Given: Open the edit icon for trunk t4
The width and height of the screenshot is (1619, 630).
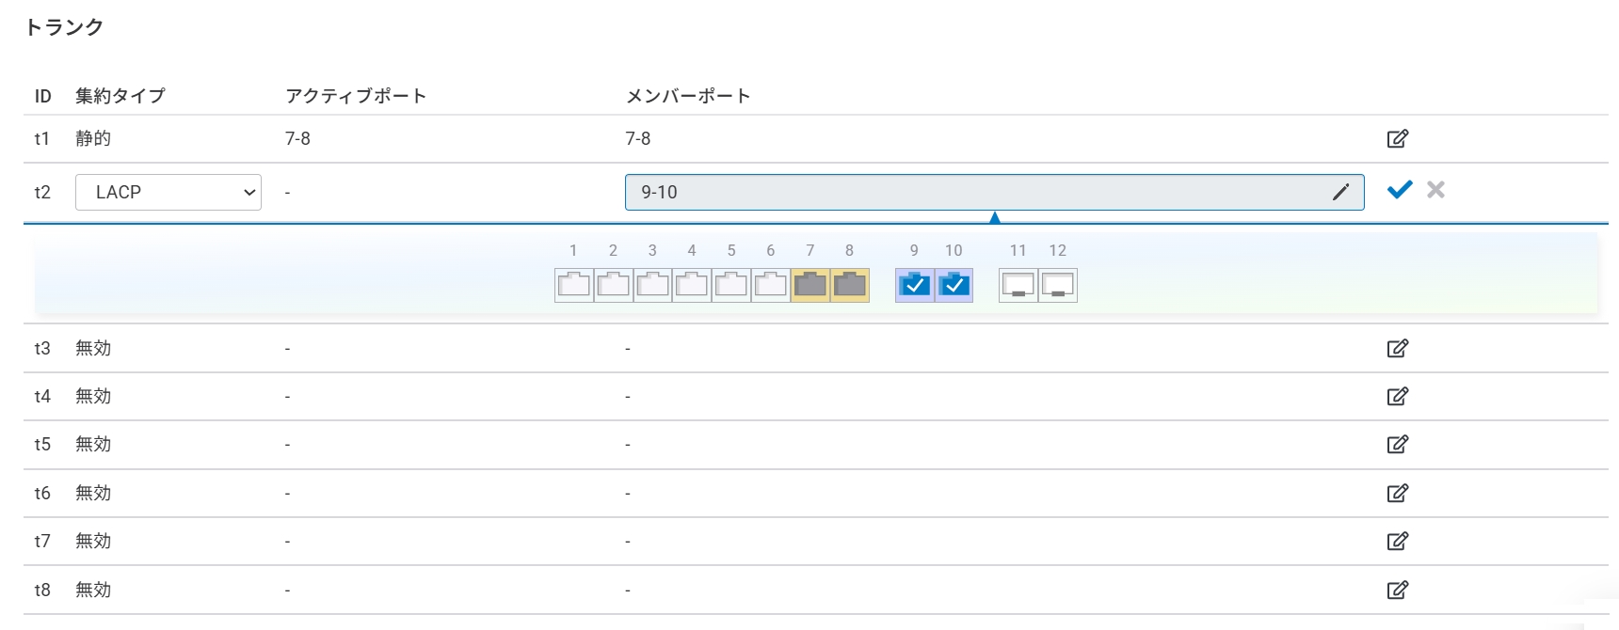Looking at the screenshot, I should tap(1397, 397).
